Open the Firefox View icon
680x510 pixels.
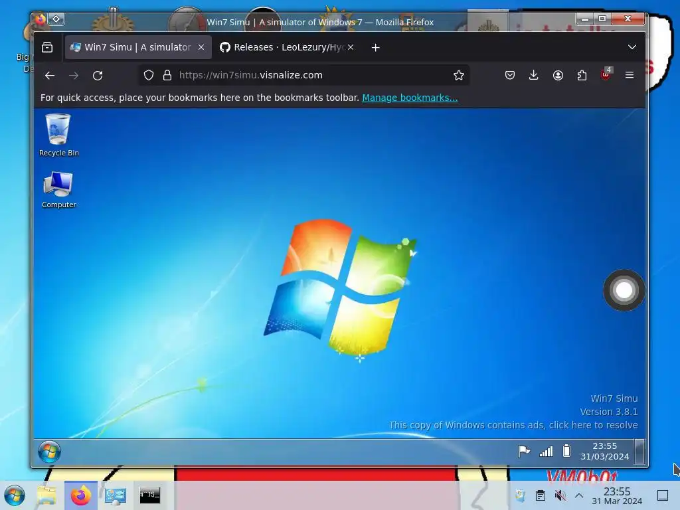(x=47, y=47)
